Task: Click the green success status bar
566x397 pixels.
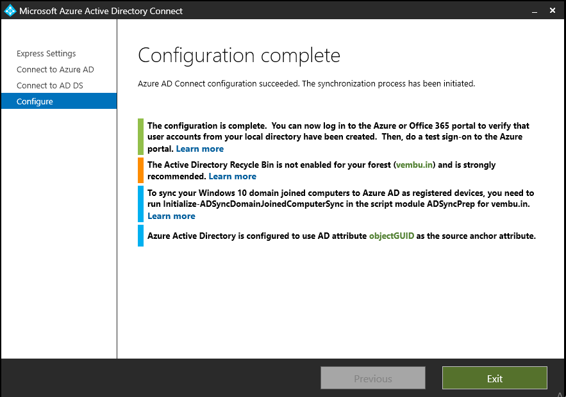Action: [x=140, y=137]
